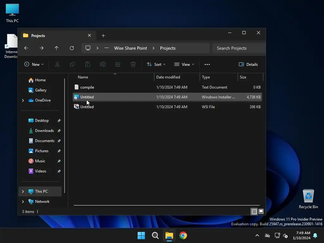Select the Untitled WSI file
The height and width of the screenshot is (243, 324).
pos(167,107)
